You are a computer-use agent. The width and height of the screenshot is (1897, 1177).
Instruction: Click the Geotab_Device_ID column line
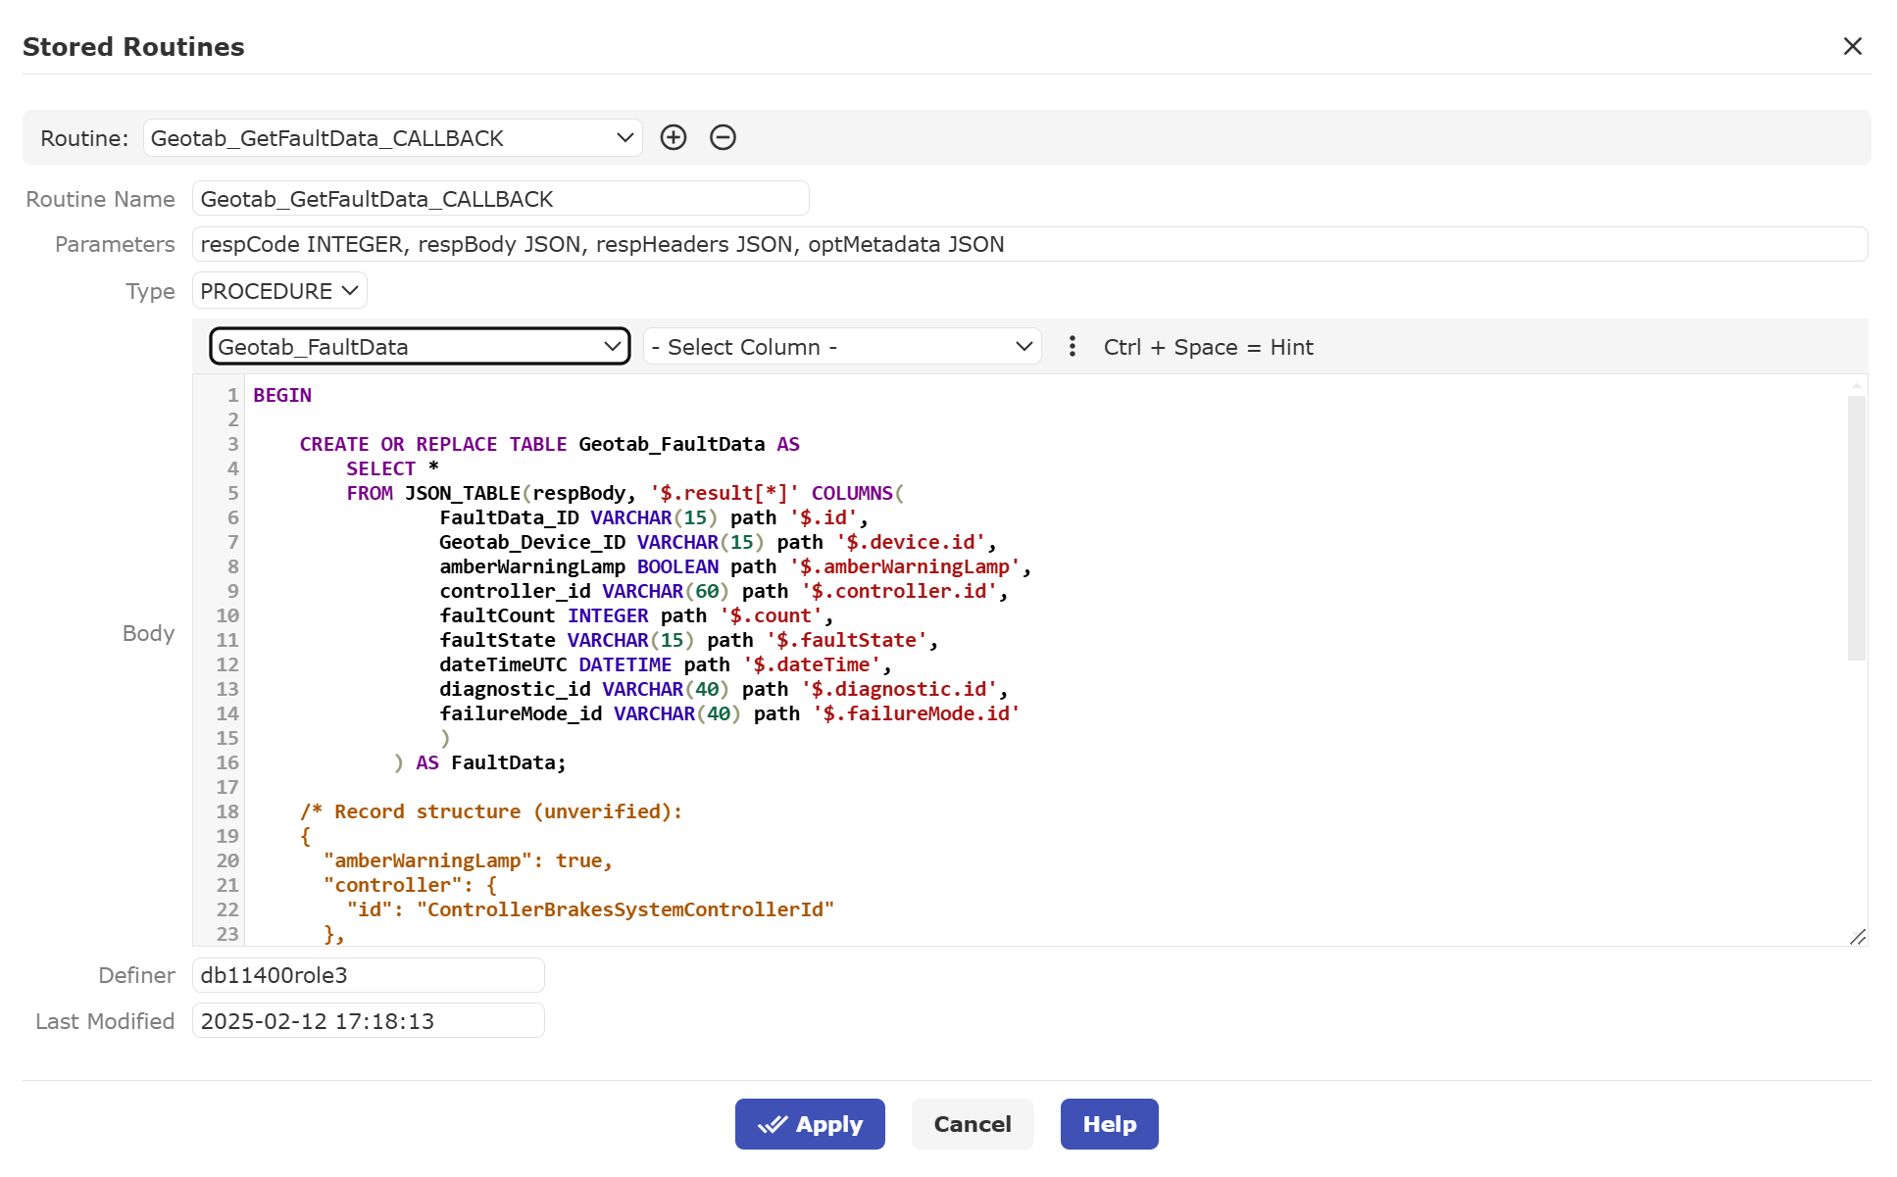[x=719, y=542]
